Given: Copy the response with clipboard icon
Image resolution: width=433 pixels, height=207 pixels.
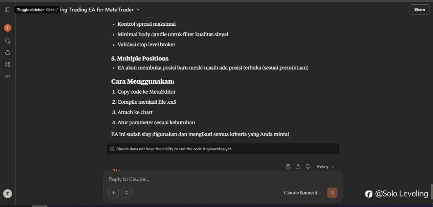Looking at the screenshot, I should (x=288, y=166).
